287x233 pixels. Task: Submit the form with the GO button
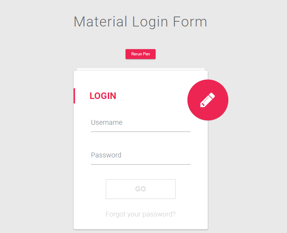pyautogui.click(x=140, y=189)
